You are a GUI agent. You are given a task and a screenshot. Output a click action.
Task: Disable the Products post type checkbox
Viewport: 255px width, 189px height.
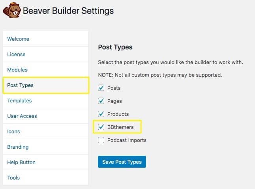point(101,114)
